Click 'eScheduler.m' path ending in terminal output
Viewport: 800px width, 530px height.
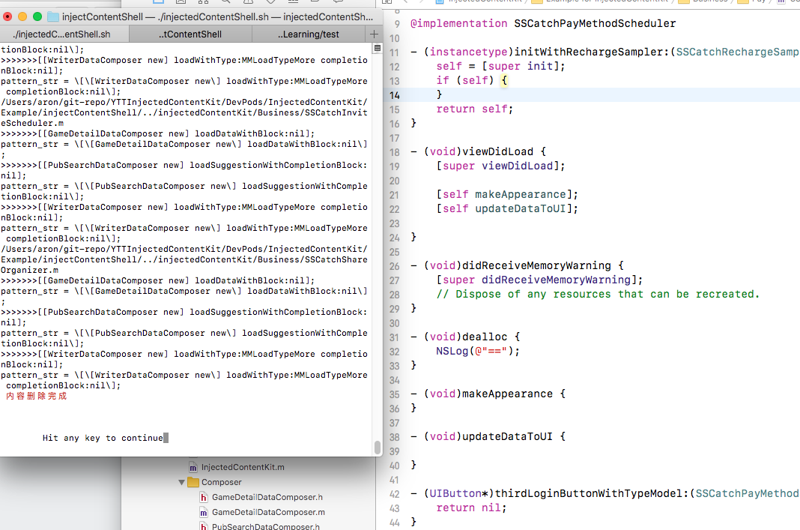pyautogui.click(x=32, y=123)
